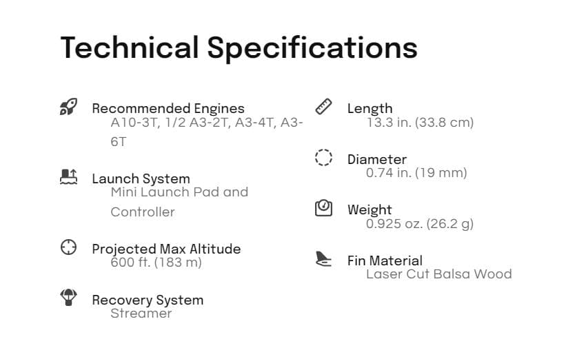Click the Recommended Engines label
Image resolution: width=566 pixels, height=348 pixels.
[x=168, y=108]
